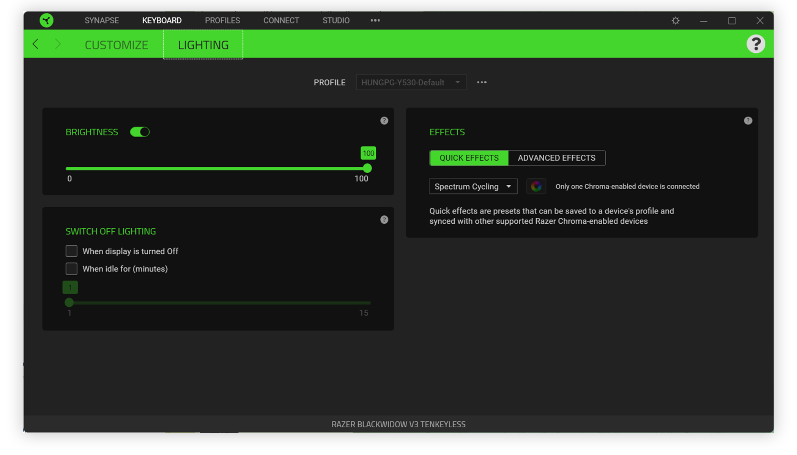The image size is (797, 455).
Task: Switch to SYNAPSE tab
Action: tap(102, 20)
